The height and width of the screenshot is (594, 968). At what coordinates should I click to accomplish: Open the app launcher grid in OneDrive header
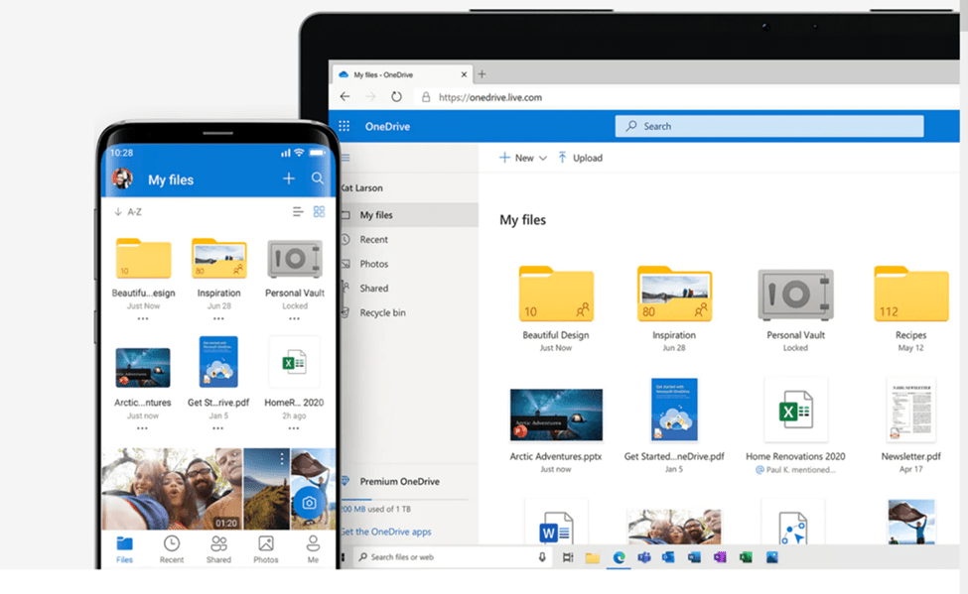click(x=344, y=126)
